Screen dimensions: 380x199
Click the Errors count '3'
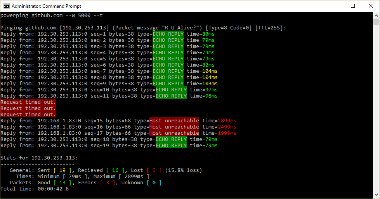pos(108,183)
